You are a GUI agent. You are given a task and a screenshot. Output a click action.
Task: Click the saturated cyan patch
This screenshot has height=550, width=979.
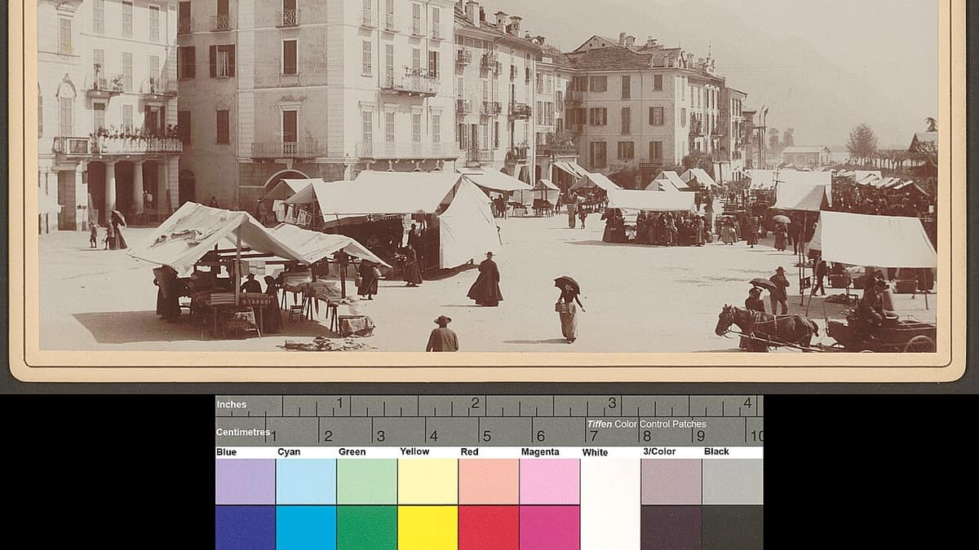306,527
